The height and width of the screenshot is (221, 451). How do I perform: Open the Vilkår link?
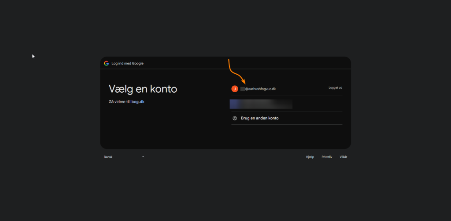[343, 157]
